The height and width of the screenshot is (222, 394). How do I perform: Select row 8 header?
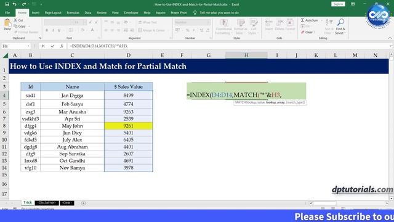4,126
